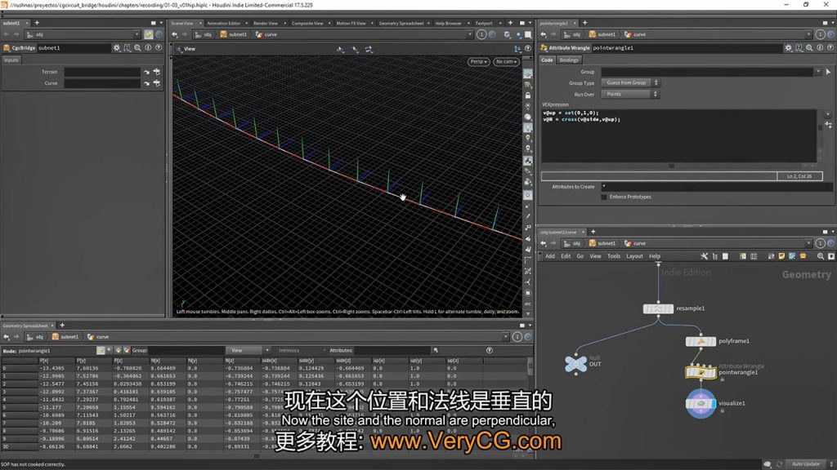The width and height of the screenshot is (837, 470).
Task: Open No cam camera dropdown
Action: coord(506,62)
